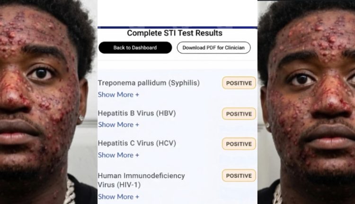
Task: Click the blank white header area
Action: tap(177, 13)
